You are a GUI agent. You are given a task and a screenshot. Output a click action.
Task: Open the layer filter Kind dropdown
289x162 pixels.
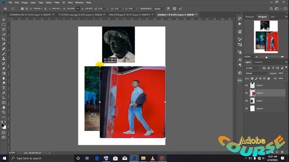[253, 68]
